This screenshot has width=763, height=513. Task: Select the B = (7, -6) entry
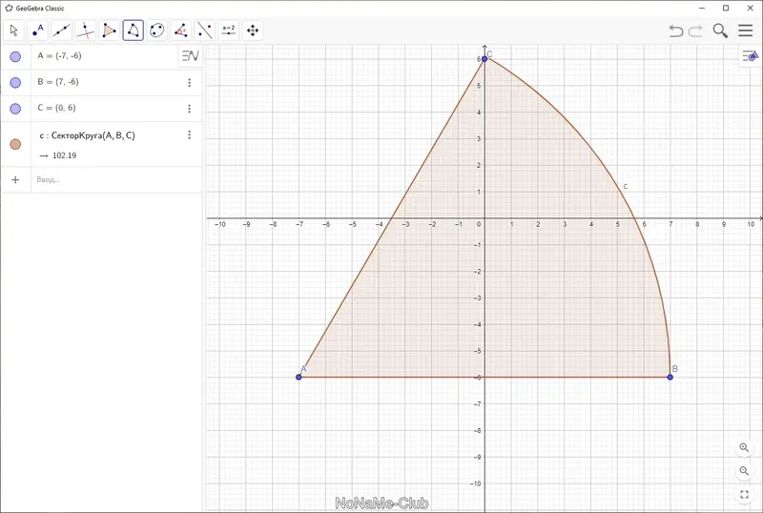coord(58,82)
